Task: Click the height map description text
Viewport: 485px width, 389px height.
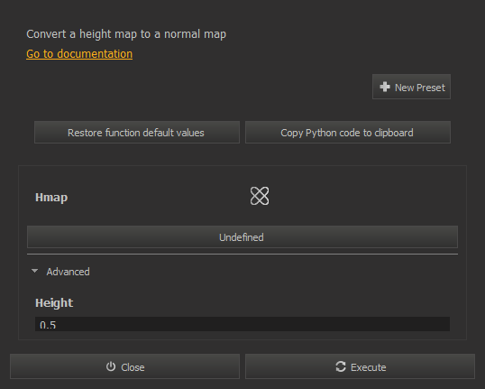Action: pyautogui.click(x=126, y=34)
